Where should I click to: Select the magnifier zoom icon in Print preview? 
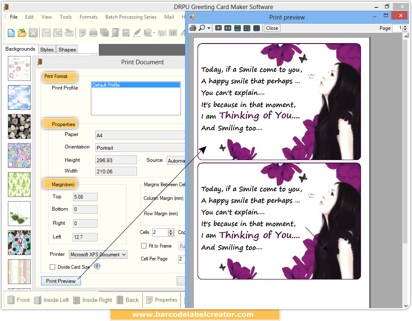(x=202, y=28)
